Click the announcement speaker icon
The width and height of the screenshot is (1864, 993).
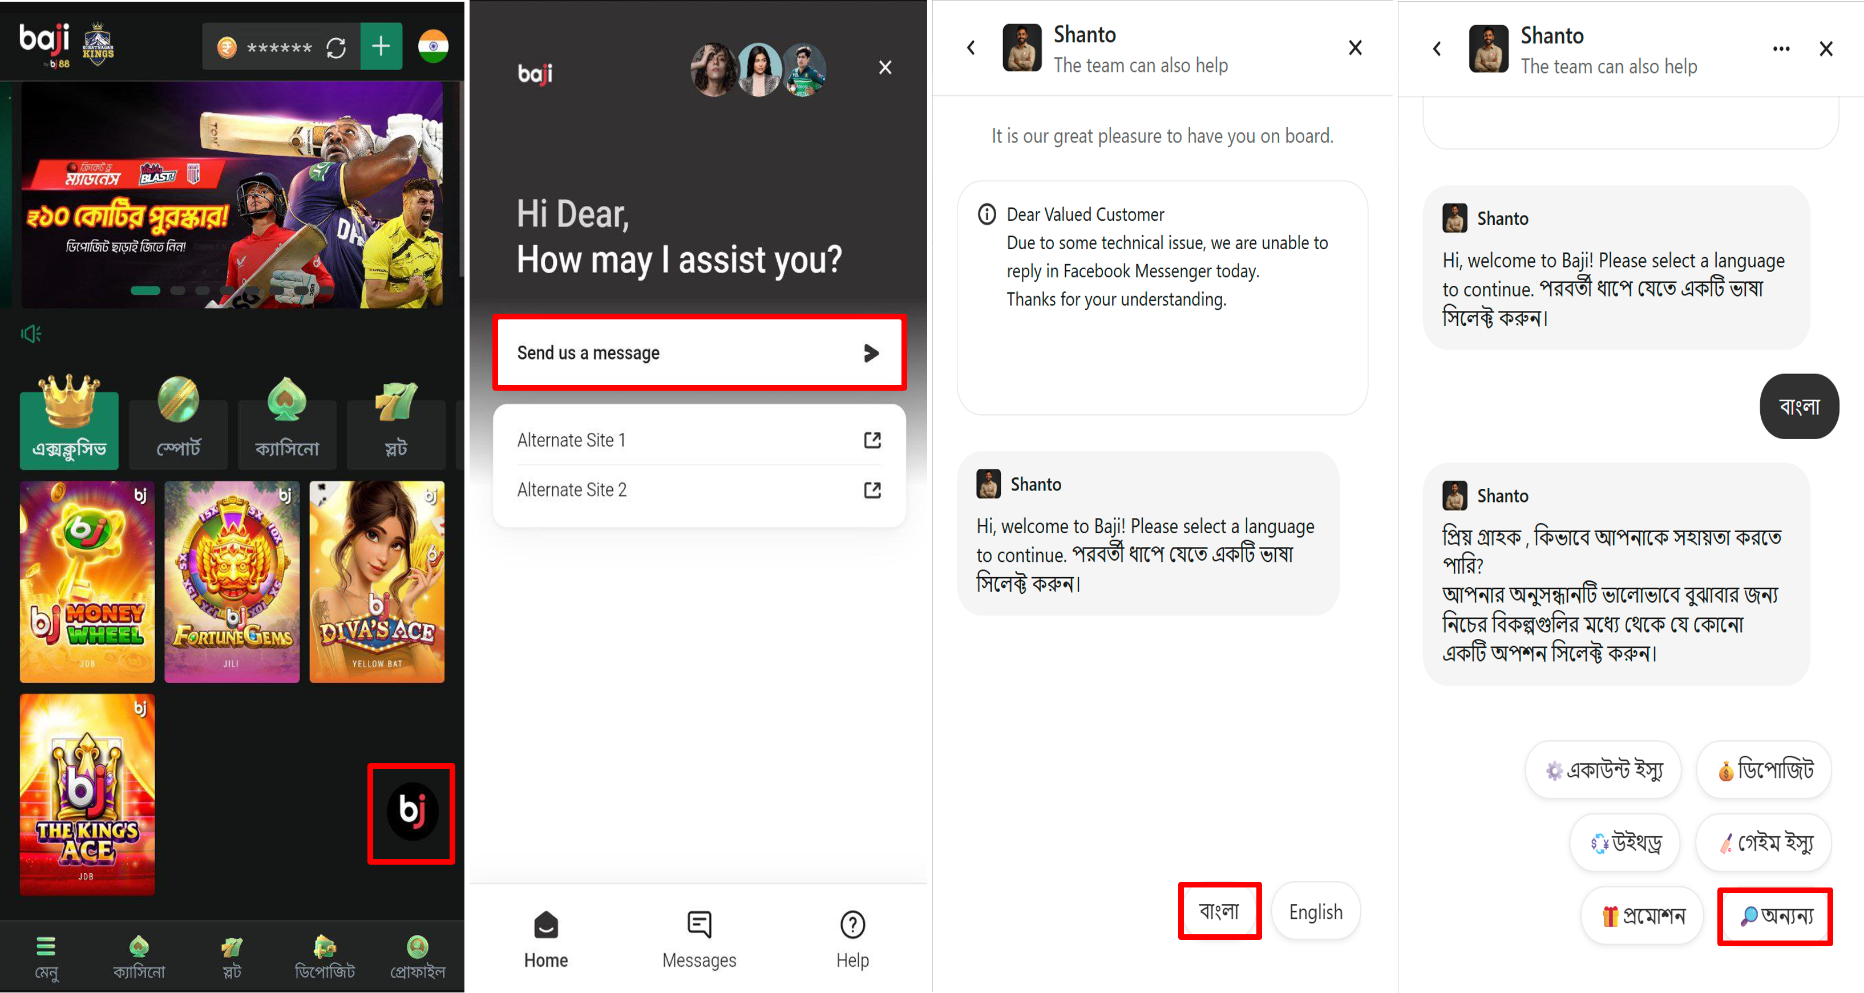click(x=30, y=334)
